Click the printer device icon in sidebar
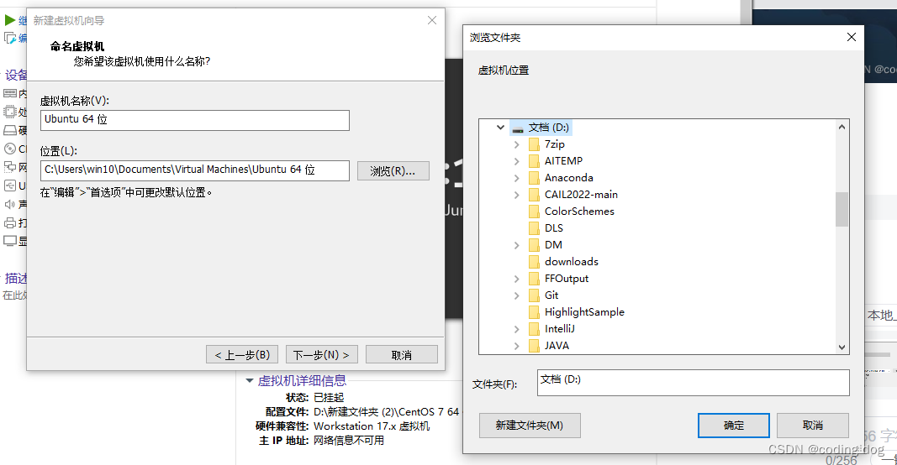This screenshot has height=465, width=897. coord(10,222)
